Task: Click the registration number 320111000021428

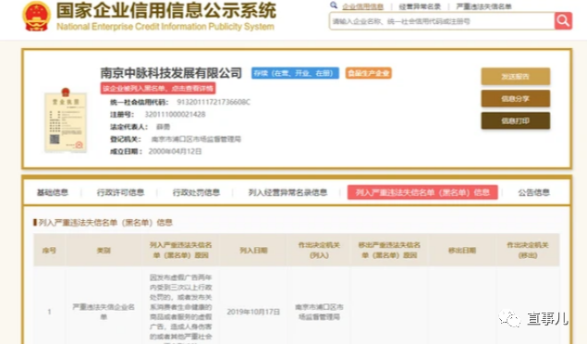Action: pyautogui.click(x=176, y=115)
